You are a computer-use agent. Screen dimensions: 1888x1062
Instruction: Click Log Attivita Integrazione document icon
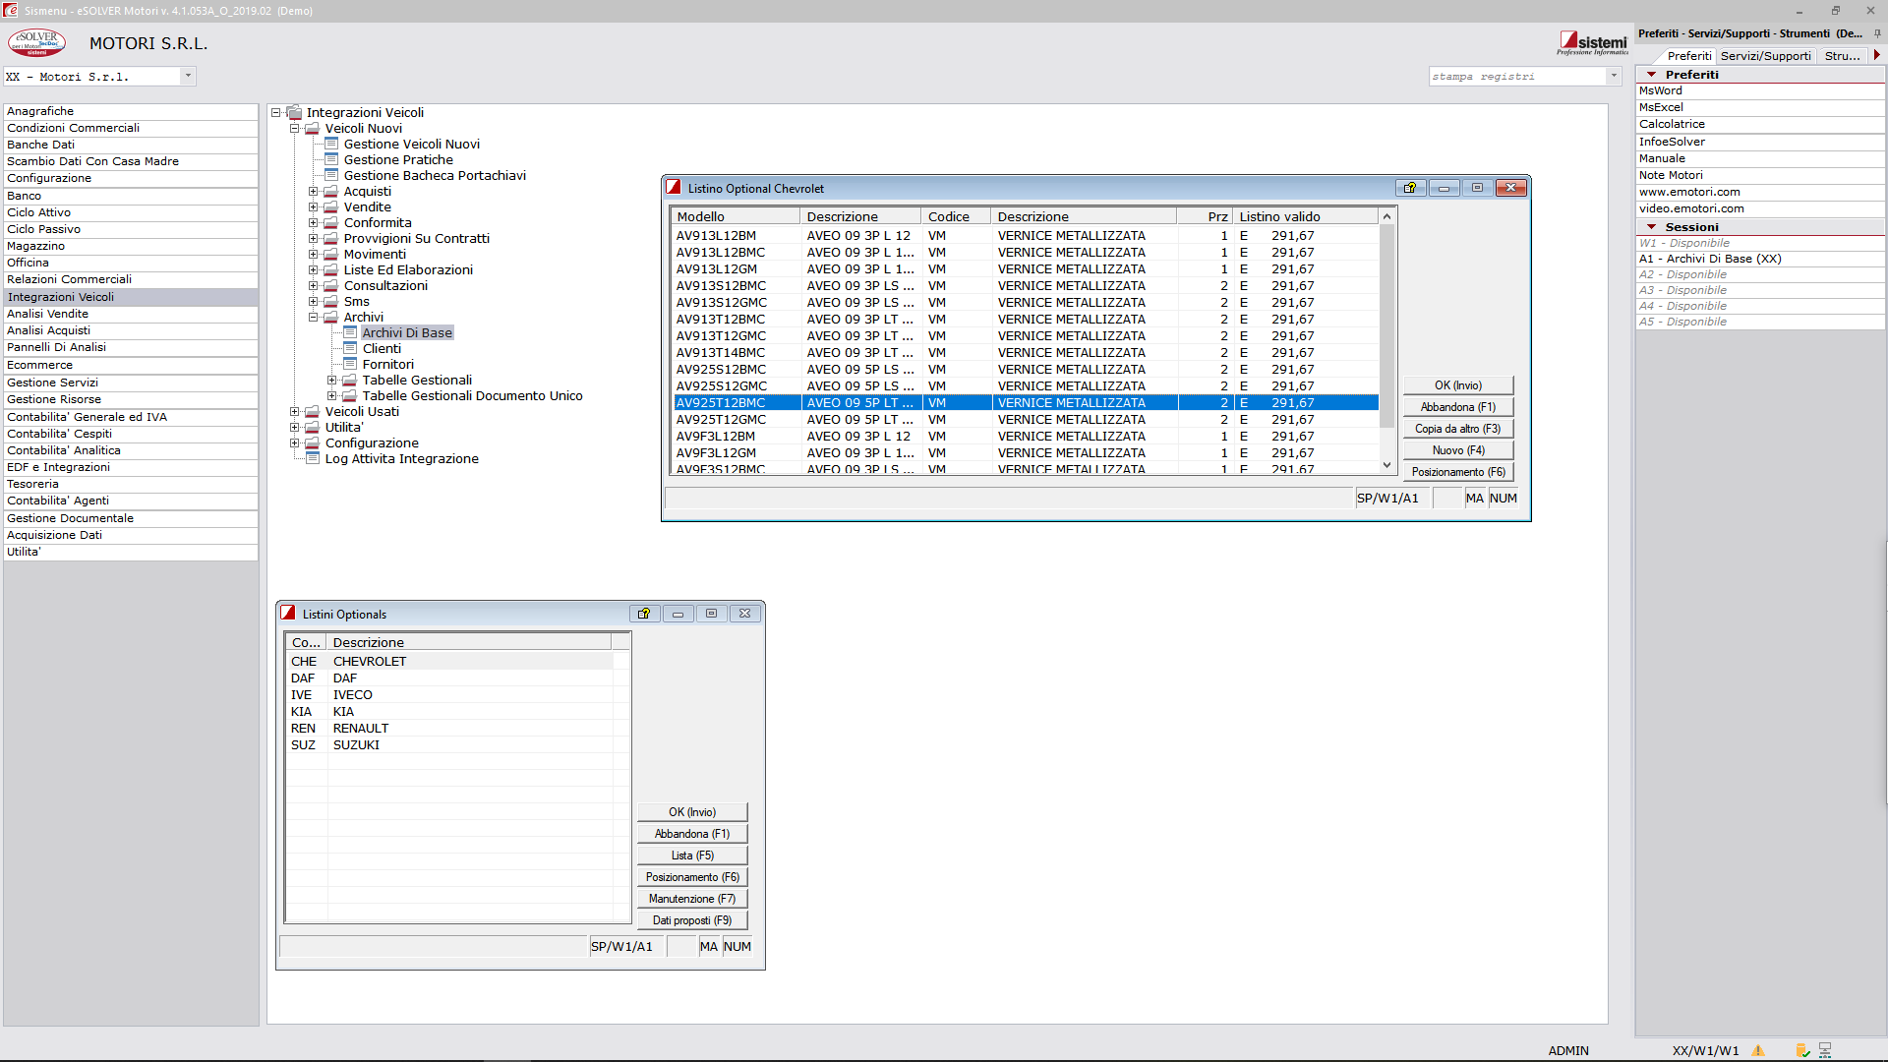(313, 458)
